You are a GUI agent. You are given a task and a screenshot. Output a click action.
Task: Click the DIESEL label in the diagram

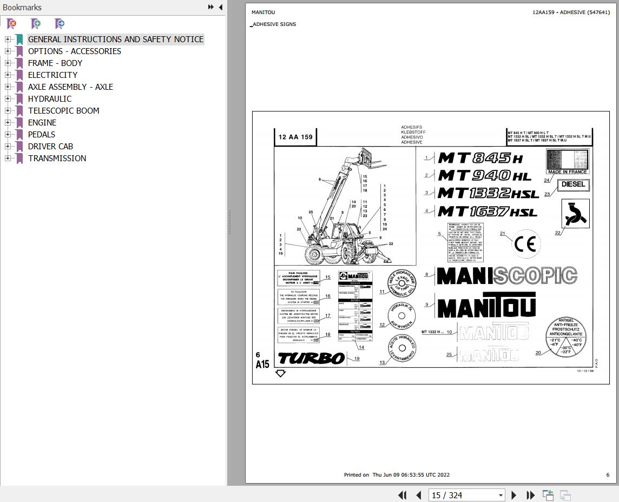(x=573, y=184)
